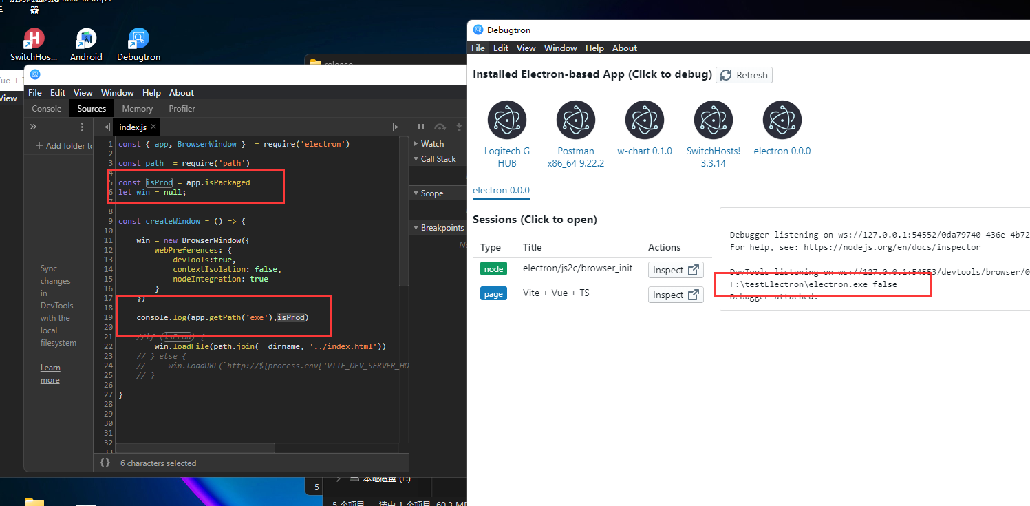Image resolution: width=1030 pixels, height=506 pixels.
Task: Pause script execution
Action: click(x=420, y=127)
